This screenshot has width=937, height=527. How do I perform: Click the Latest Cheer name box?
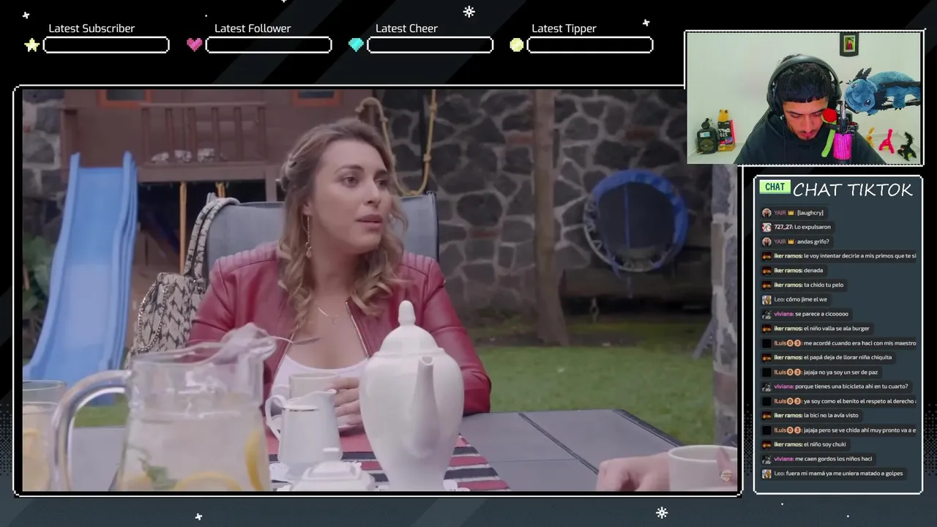430,45
